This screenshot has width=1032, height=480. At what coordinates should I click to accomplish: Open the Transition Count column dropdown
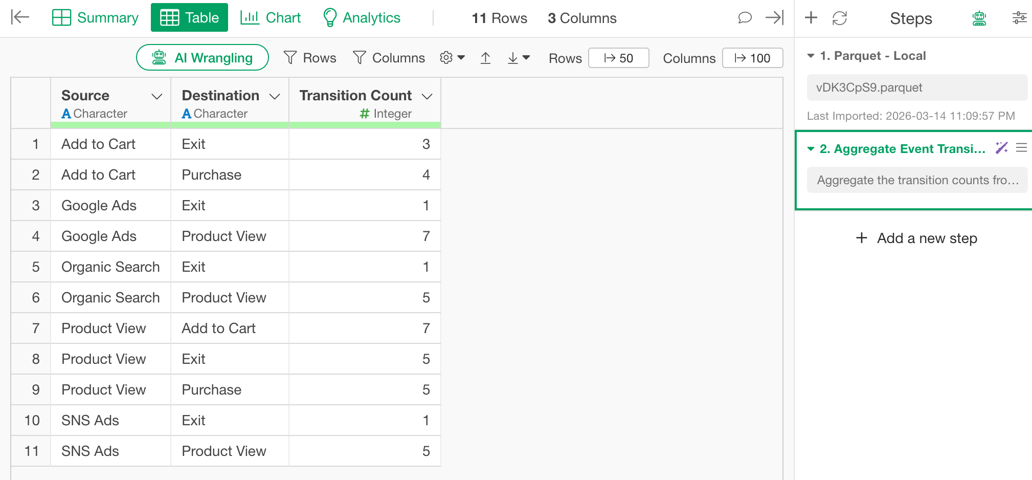pos(427,96)
